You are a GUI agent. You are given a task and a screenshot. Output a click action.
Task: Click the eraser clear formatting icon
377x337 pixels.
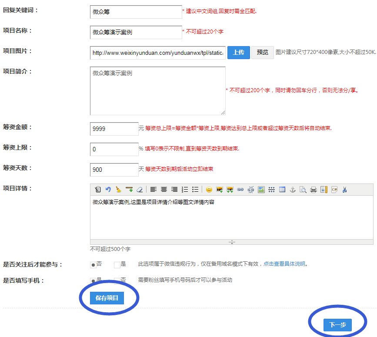(140, 190)
